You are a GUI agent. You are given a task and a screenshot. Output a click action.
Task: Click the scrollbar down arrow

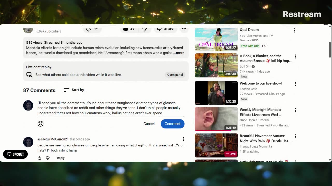[x=330, y=160]
